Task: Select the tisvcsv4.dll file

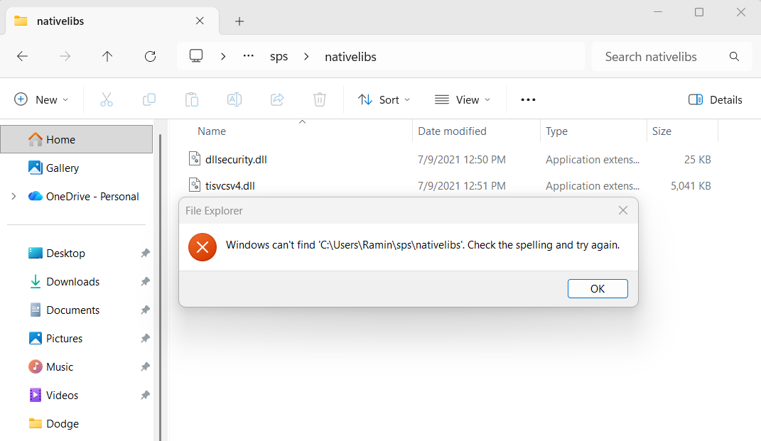Action: point(230,186)
